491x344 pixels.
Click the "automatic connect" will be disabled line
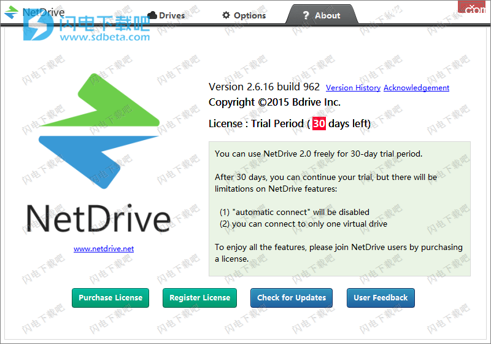click(x=295, y=212)
